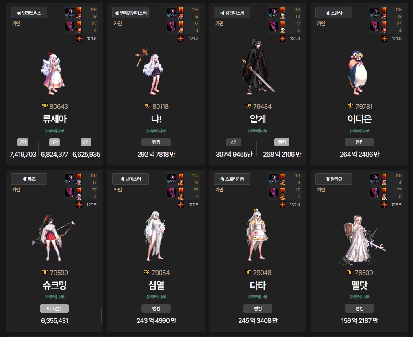Click the character name 냐!
Image resolution: width=413 pixels, height=337 pixels.
click(156, 119)
